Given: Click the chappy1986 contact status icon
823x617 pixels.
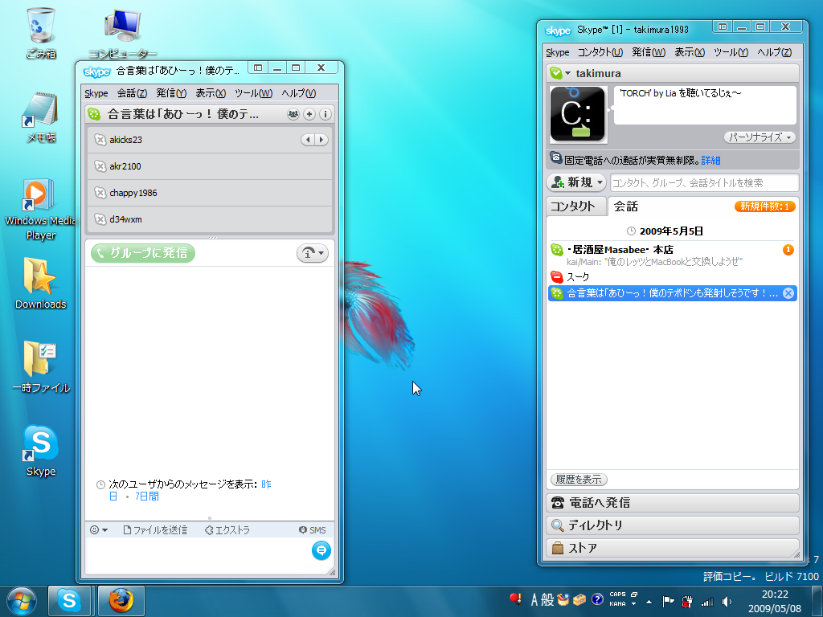Looking at the screenshot, I should tap(100, 193).
